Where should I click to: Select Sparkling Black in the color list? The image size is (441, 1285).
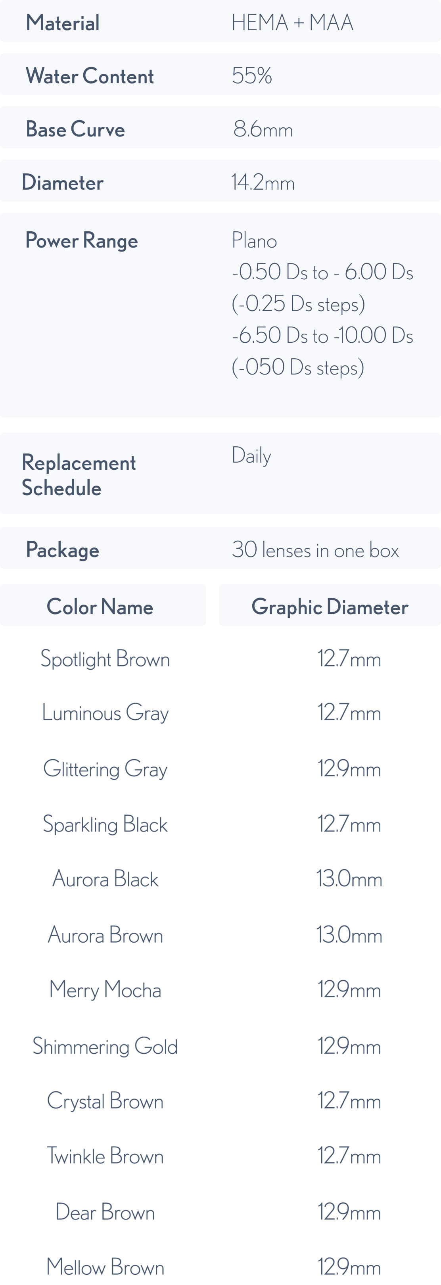pos(105,824)
